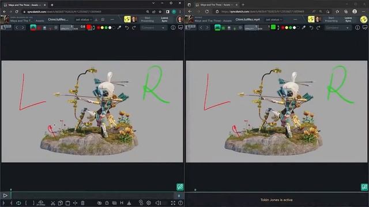
Task: Select the white color swatch in left toolbar
Action: pos(110,28)
